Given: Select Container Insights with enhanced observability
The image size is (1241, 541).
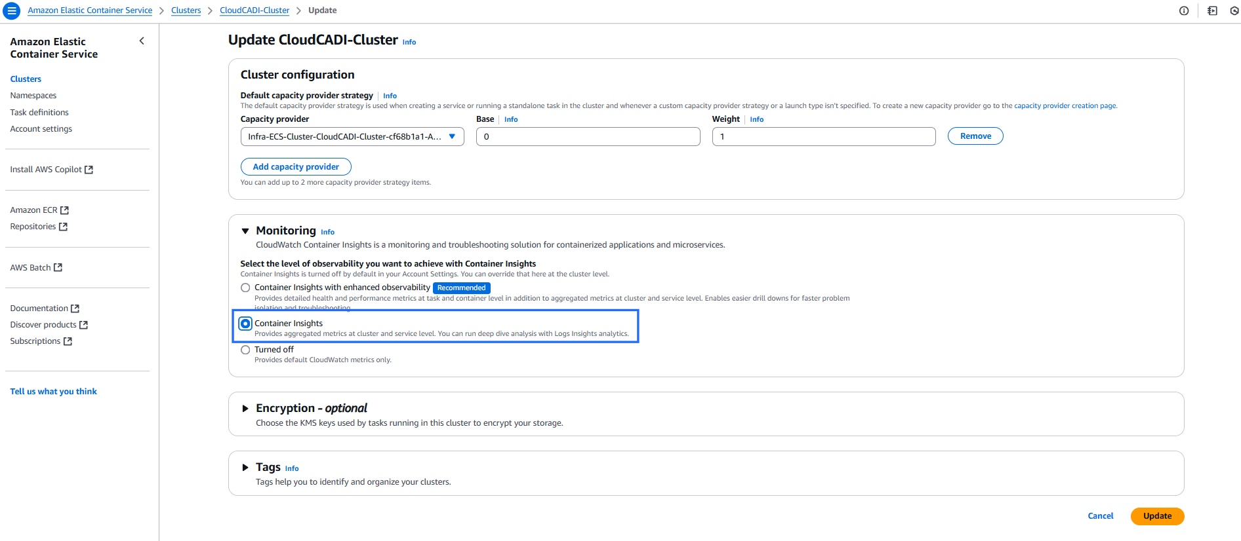Looking at the screenshot, I should [245, 288].
